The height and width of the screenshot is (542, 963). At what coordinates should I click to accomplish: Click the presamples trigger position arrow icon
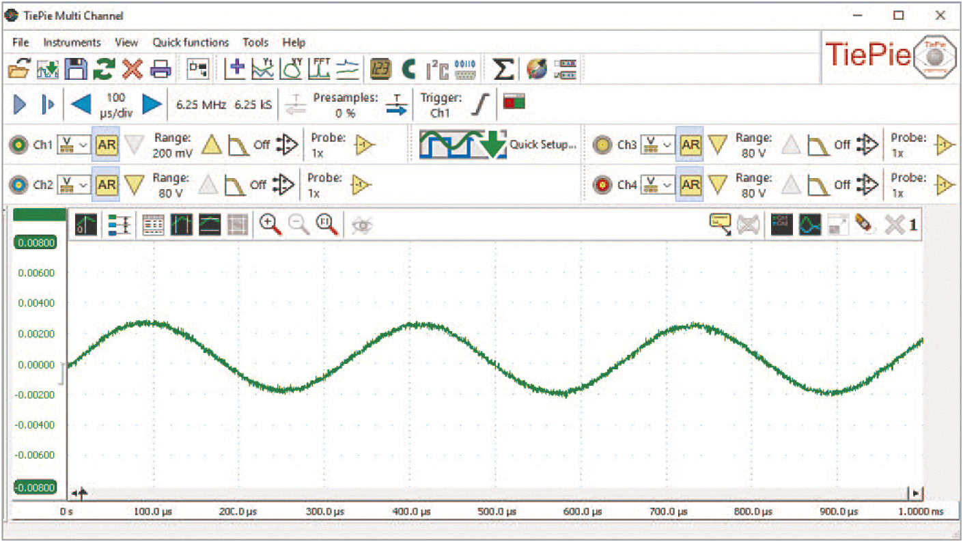click(x=396, y=104)
